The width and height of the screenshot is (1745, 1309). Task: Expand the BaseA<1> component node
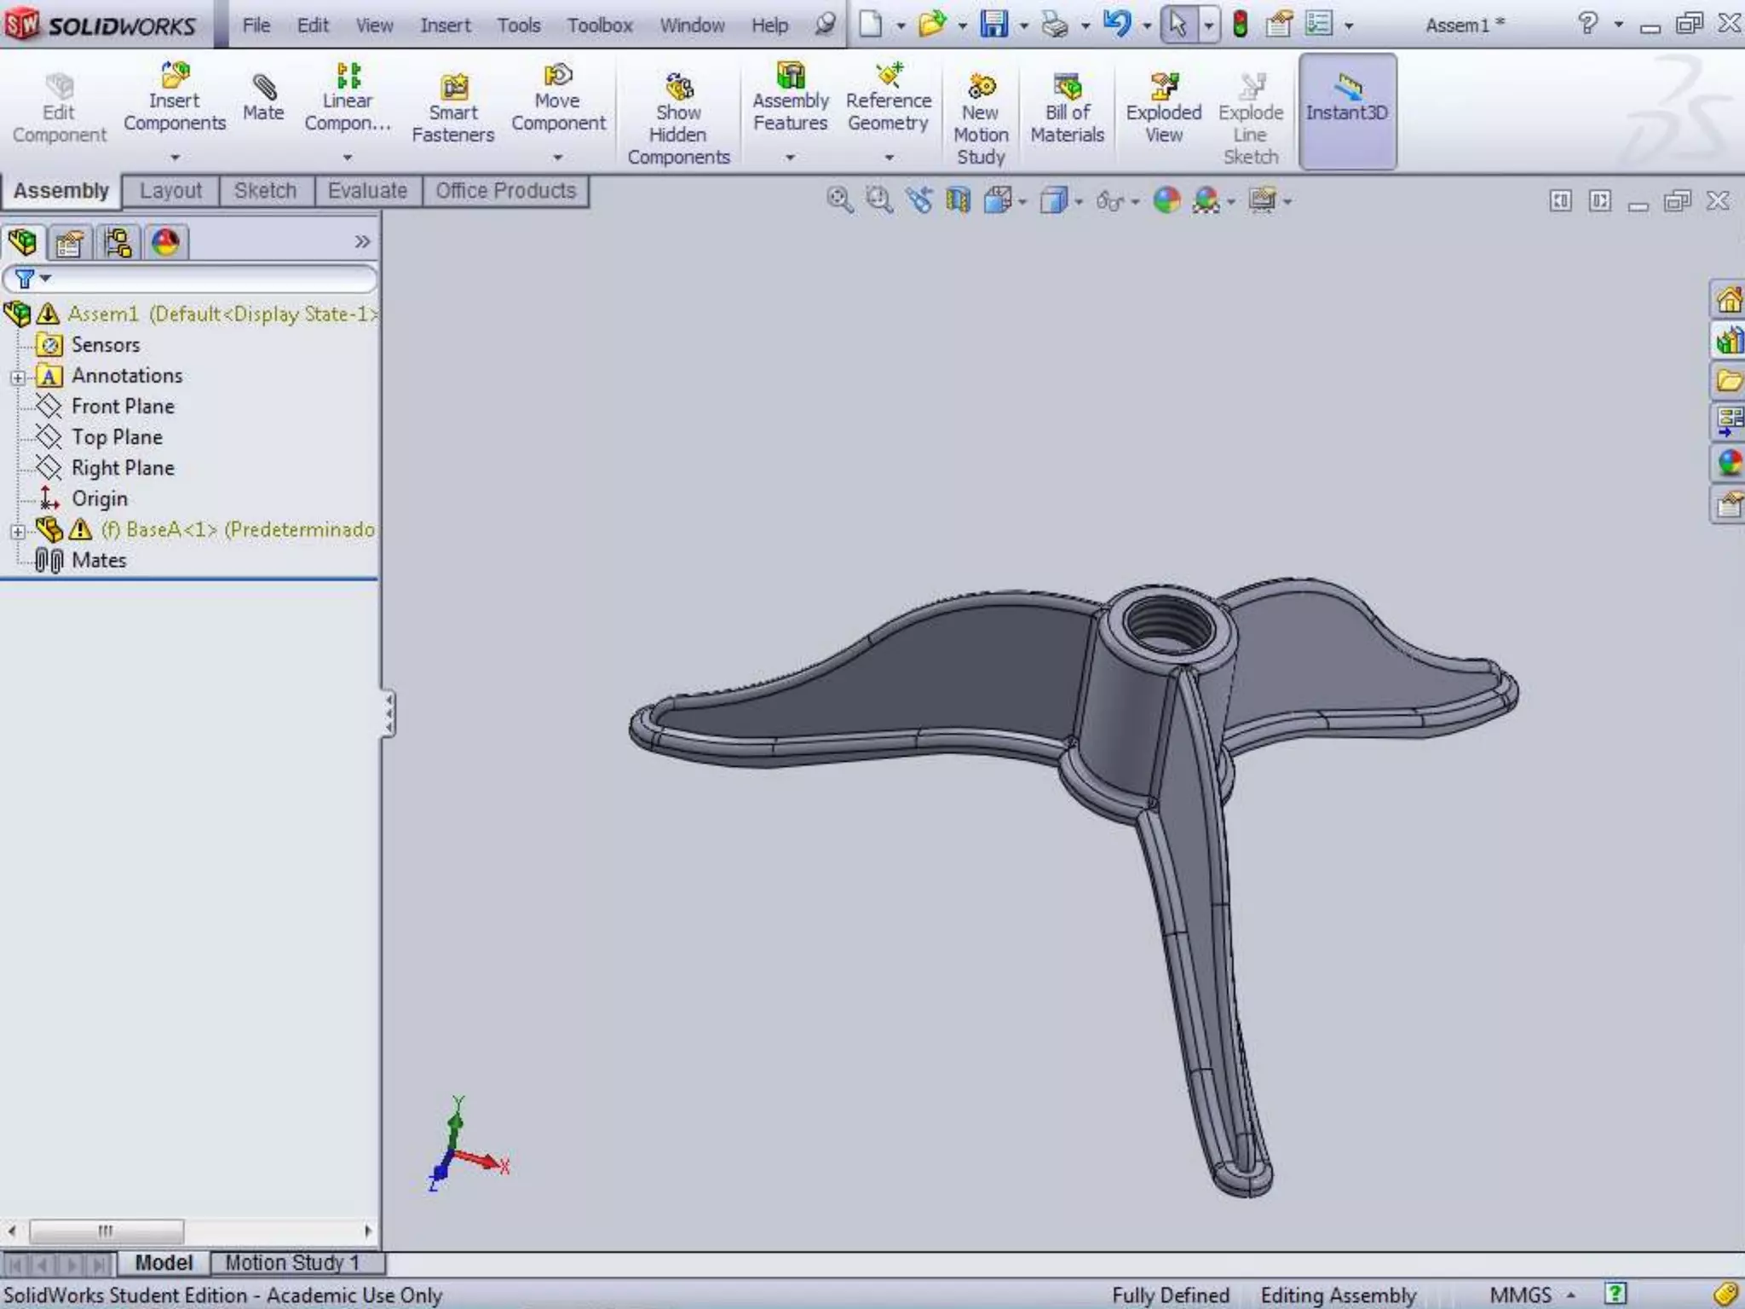point(17,531)
